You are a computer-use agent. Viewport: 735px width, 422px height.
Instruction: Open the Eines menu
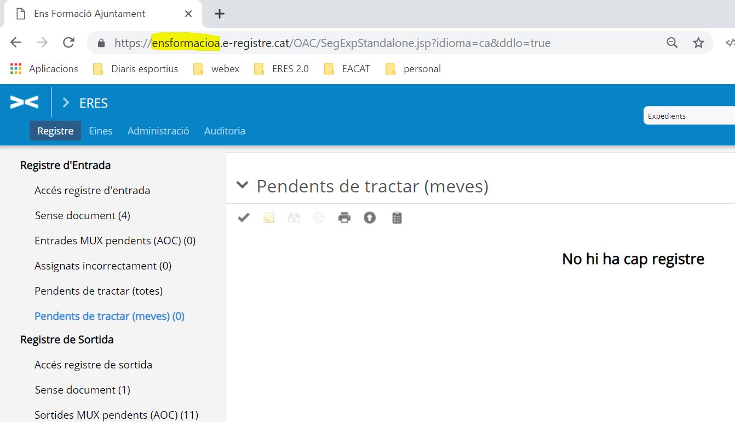point(101,131)
